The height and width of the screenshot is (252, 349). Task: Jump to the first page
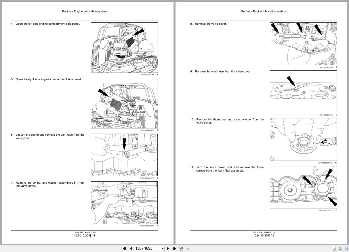tap(125, 249)
